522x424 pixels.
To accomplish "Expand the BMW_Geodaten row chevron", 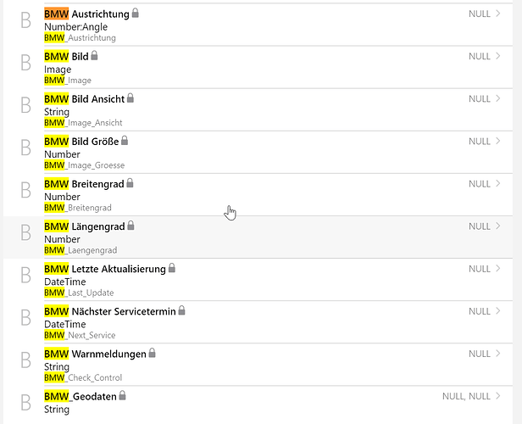I will [498, 396].
